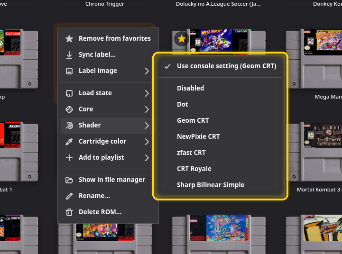Click the plus icon beside Add to playlist
The width and height of the screenshot is (342, 254).
pos(69,158)
